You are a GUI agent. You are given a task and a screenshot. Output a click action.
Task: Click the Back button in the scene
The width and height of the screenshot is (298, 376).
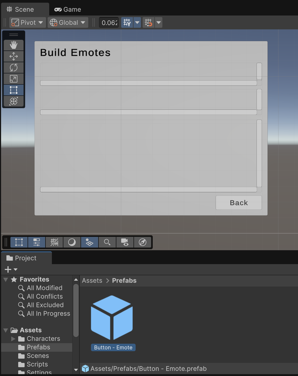tap(239, 203)
